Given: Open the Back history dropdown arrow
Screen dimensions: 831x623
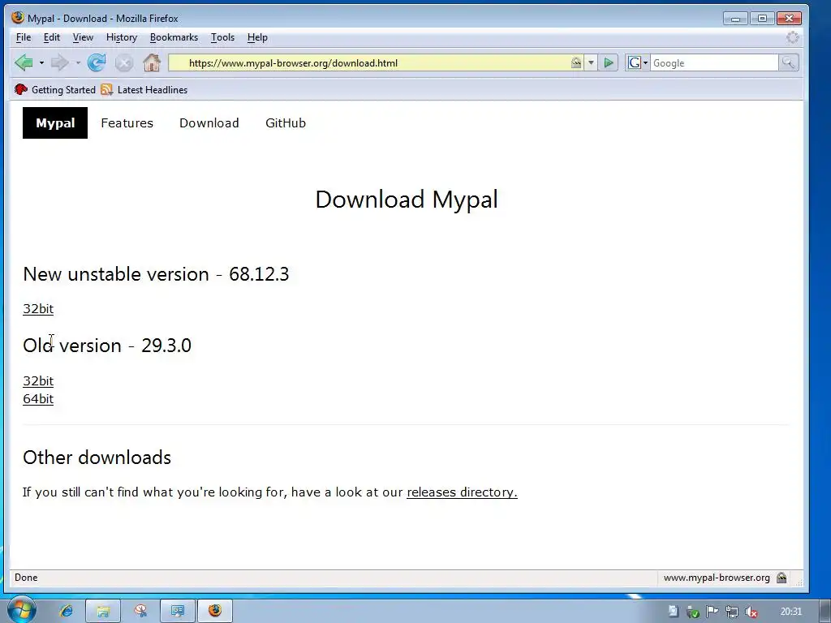Looking at the screenshot, I should point(41,63).
